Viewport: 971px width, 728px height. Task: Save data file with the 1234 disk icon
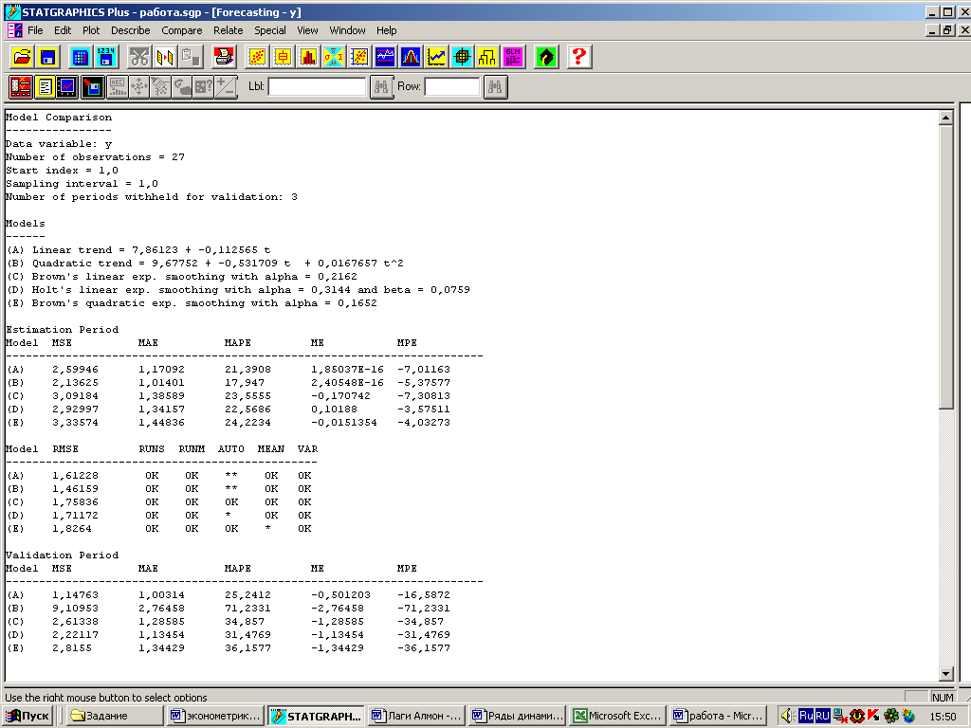(106, 57)
